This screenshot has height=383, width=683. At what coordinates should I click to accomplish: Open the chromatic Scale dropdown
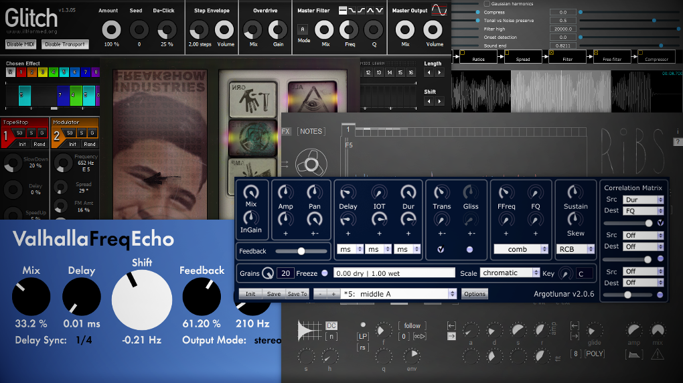click(x=510, y=273)
